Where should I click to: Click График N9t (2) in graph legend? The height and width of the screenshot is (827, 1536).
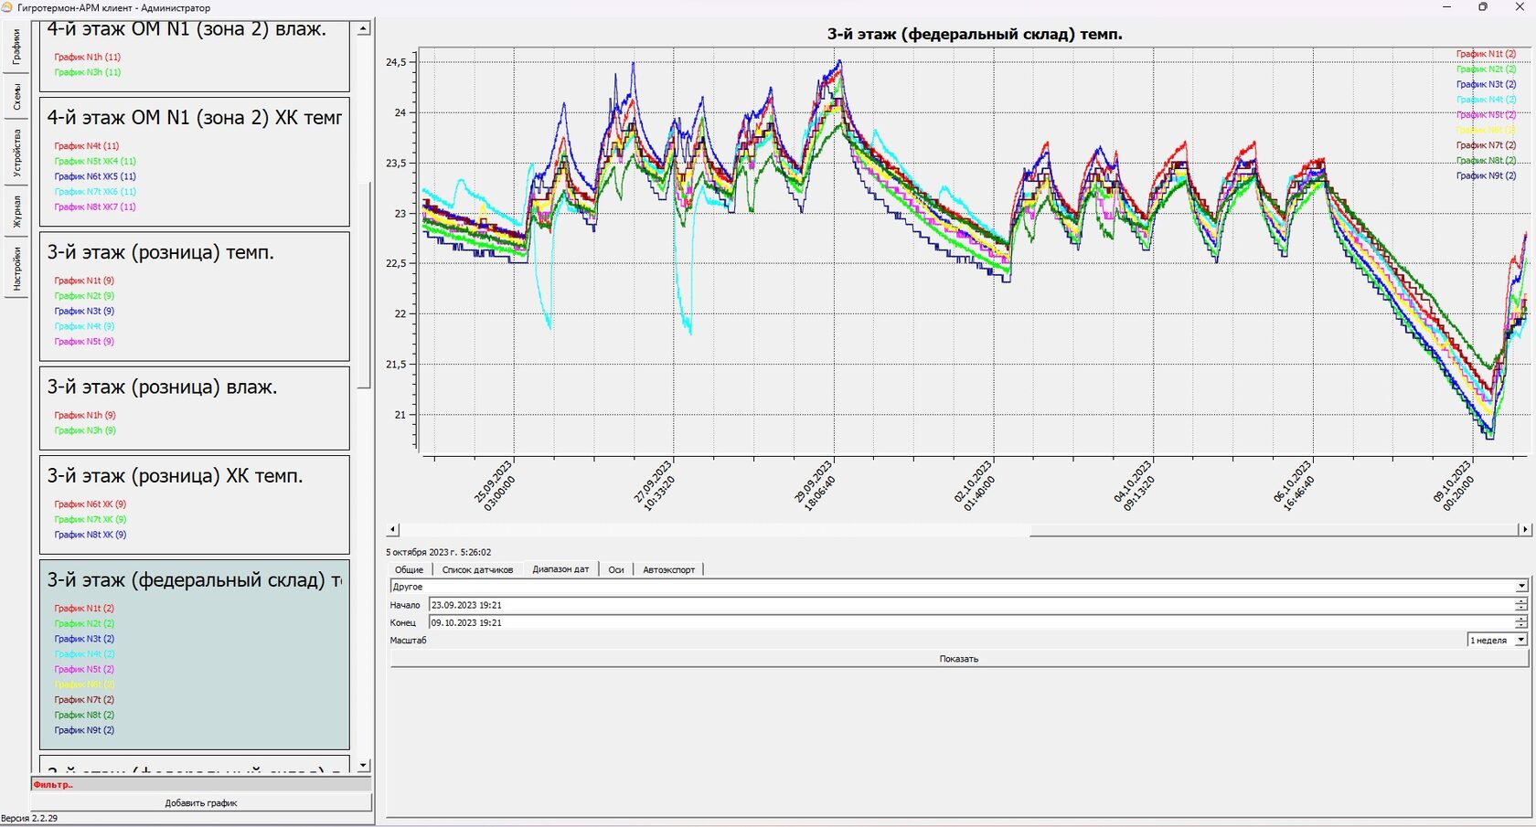click(x=1486, y=175)
